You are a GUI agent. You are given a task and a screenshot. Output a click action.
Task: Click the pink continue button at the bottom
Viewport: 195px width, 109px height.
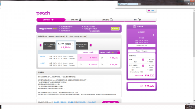click(110, 102)
